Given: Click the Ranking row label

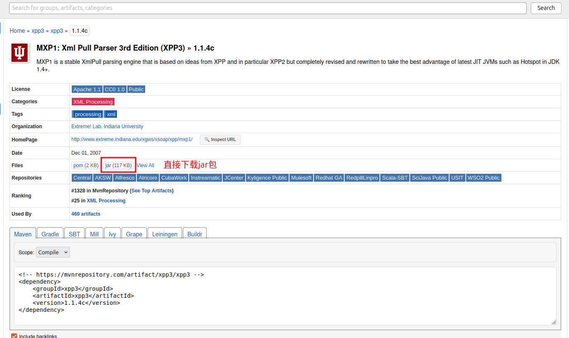Looking at the screenshot, I should click(x=22, y=196).
